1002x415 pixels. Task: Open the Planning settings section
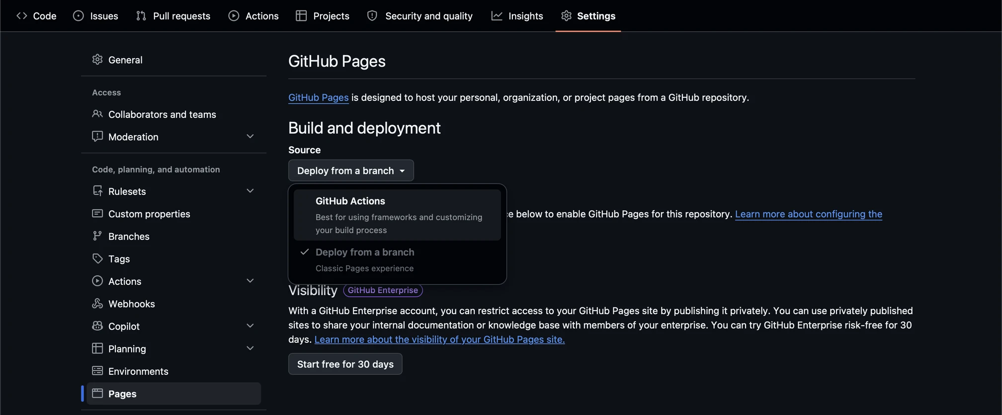click(173, 348)
